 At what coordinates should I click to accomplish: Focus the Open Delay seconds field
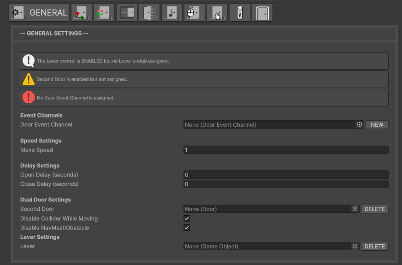point(285,175)
